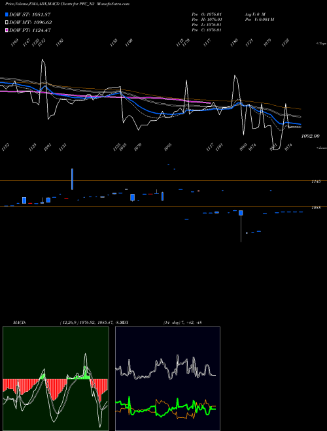
Task: Click the 'Pre C: 1076.01' value
Action: click(207, 30)
